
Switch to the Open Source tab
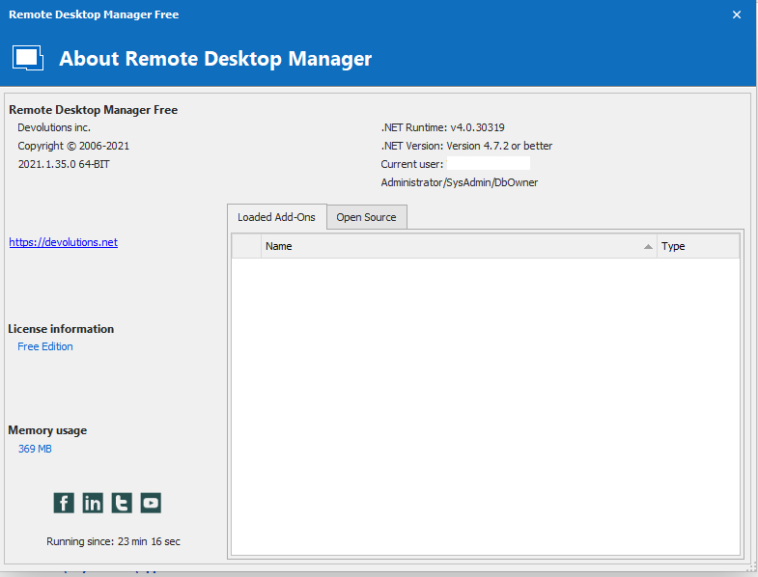coord(366,217)
